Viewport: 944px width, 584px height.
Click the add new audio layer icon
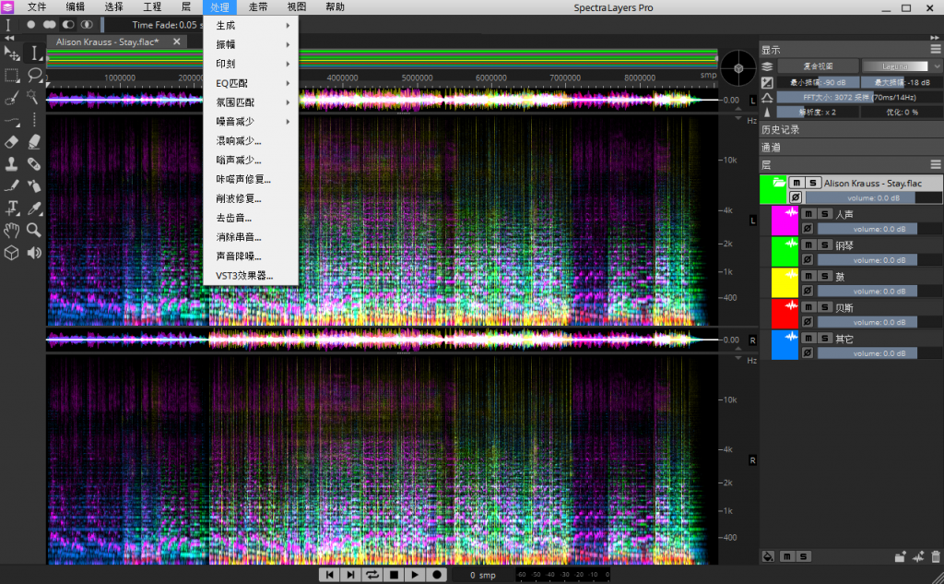(918, 557)
